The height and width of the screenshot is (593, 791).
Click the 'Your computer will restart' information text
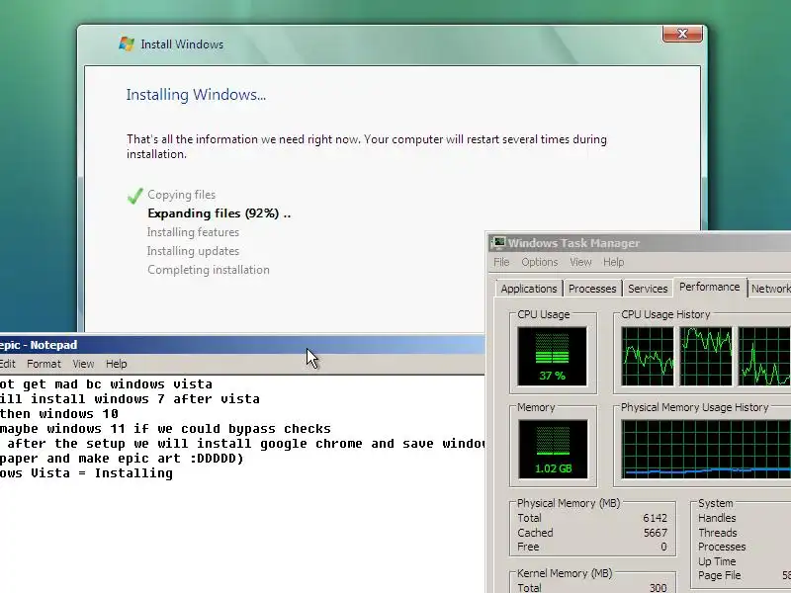pos(366,146)
